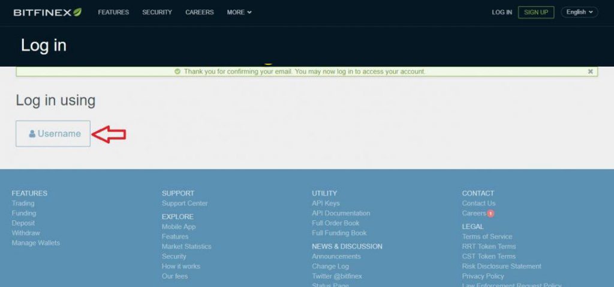Open the Our fees link
The height and width of the screenshot is (287, 614).
click(x=174, y=276)
